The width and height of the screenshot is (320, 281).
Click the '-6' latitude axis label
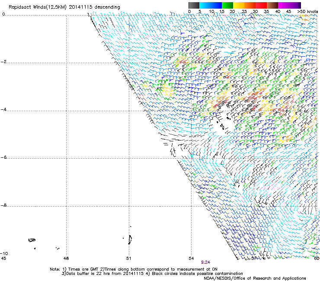coord(3,157)
